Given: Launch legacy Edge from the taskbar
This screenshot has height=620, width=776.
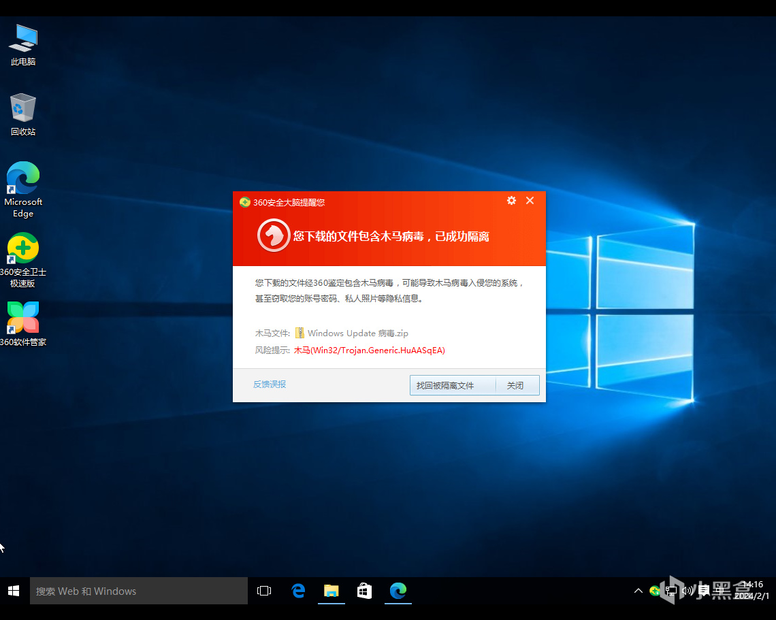Looking at the screenshot, I should click(x=298, y=591).
